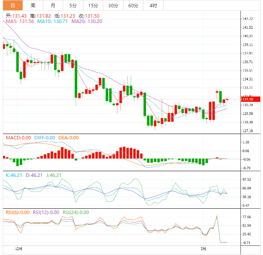Switch to the 周 weekly tab
This screenshot has width=263, height=255.
[x=33, y=5]
